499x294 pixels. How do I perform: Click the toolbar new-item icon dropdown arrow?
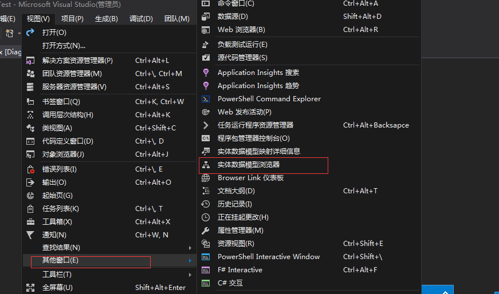[x=19, y=33]
